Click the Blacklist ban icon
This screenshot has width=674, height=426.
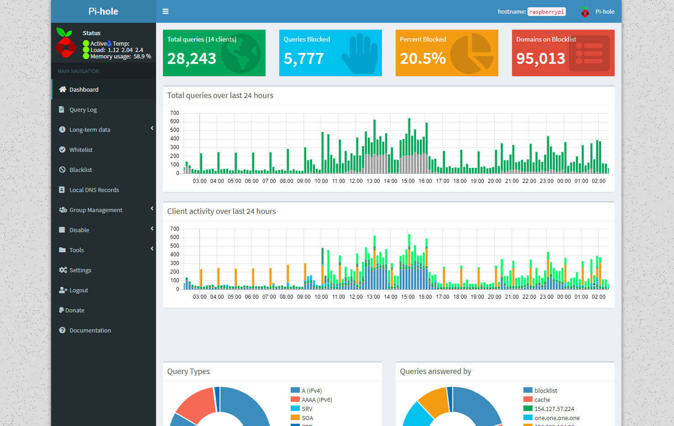(x=62, y=170)
